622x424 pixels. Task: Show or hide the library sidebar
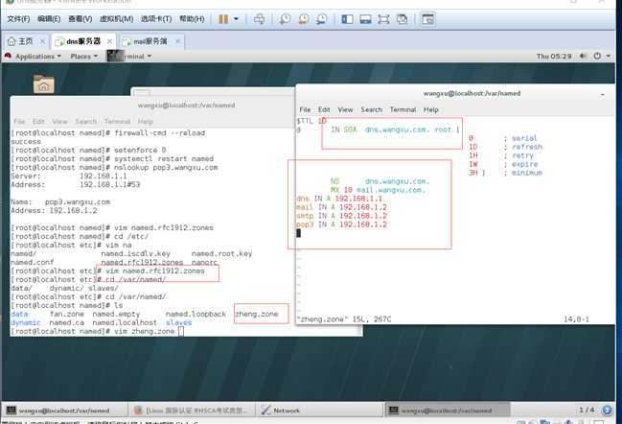tap(347, 19)
